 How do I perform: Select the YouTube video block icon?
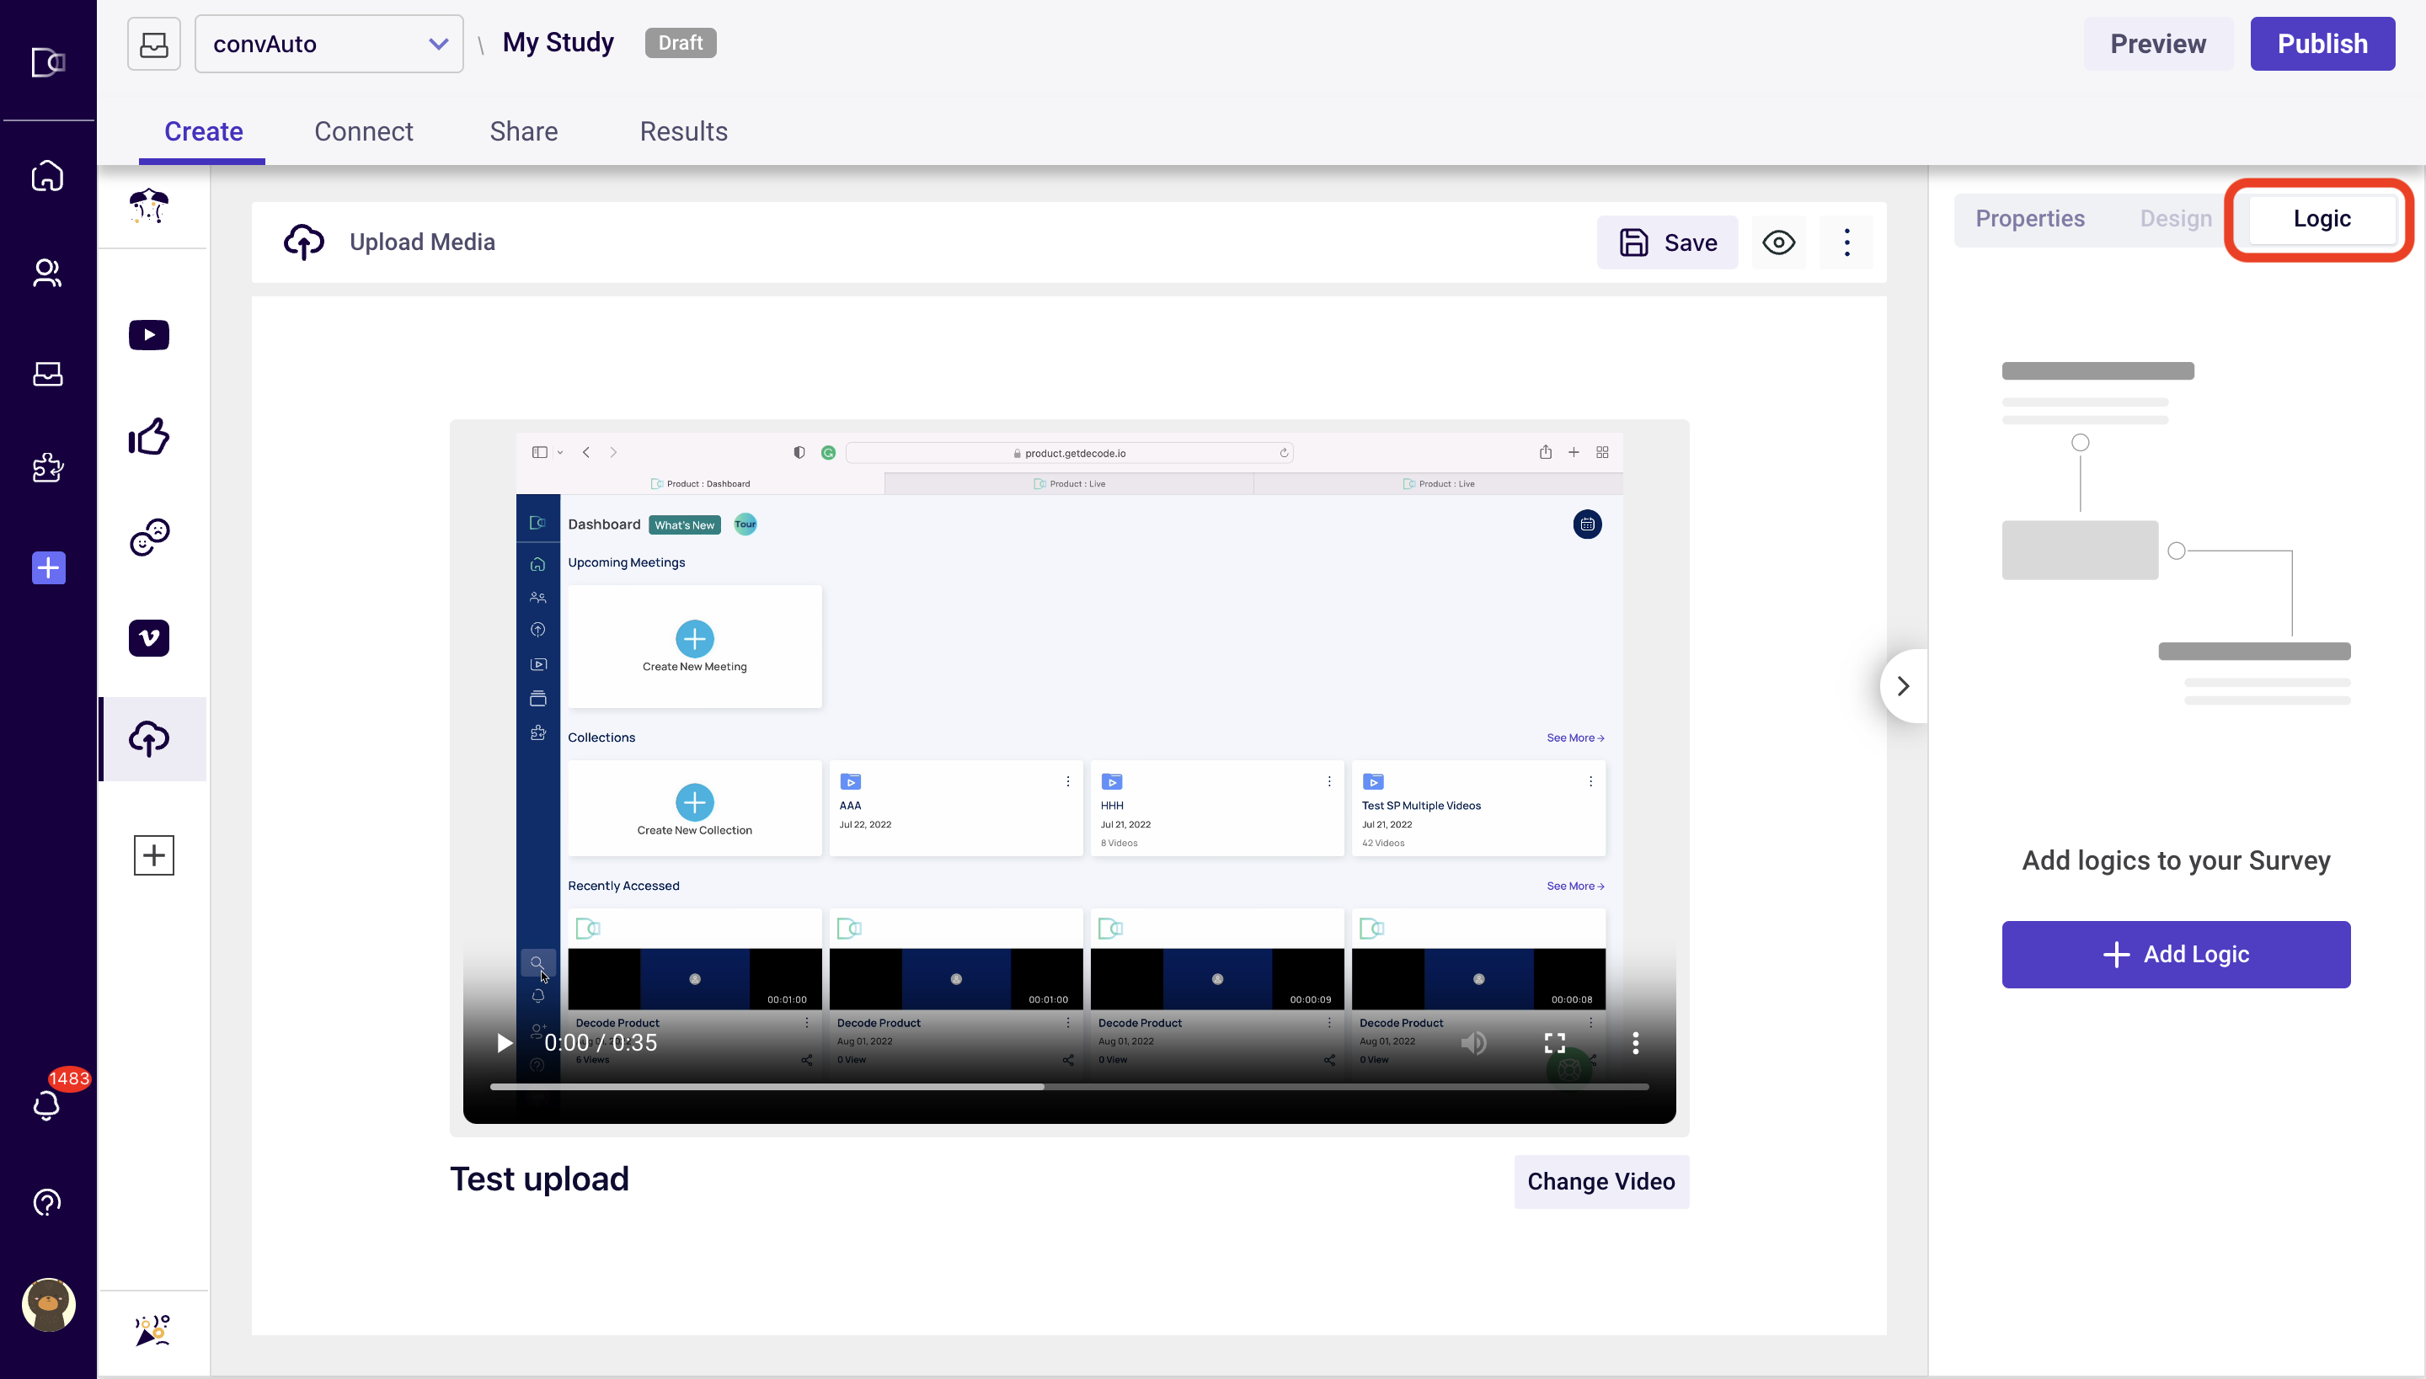point(149,335)
